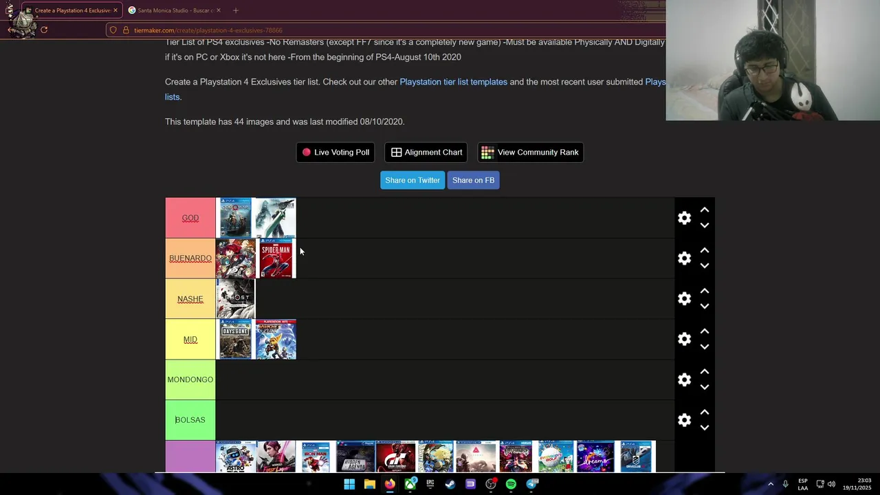Move NASHE tier row up
The height and width of the screenshot is (495, 880).
coord(705,291)
